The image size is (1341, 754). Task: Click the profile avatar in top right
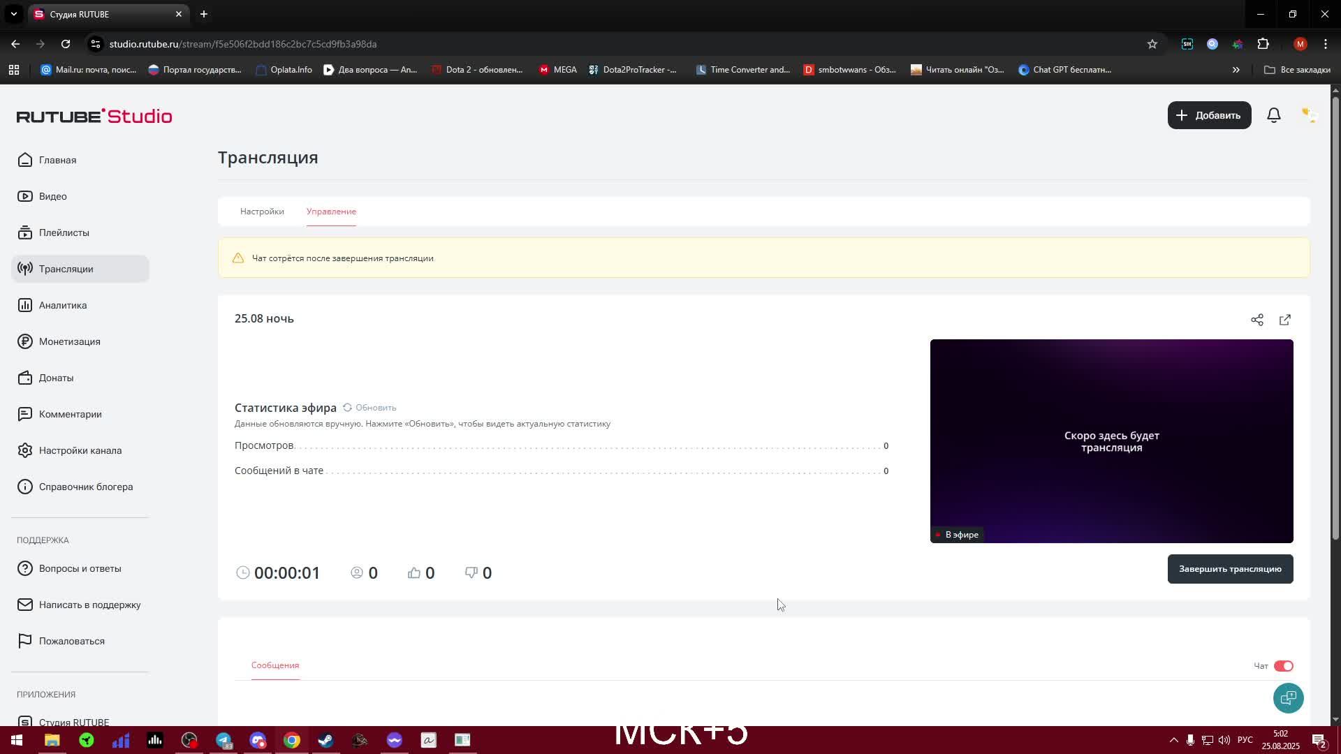(x=1299, y=43)
